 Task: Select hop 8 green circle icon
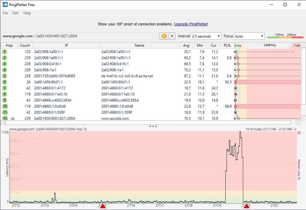coord(5,94)
